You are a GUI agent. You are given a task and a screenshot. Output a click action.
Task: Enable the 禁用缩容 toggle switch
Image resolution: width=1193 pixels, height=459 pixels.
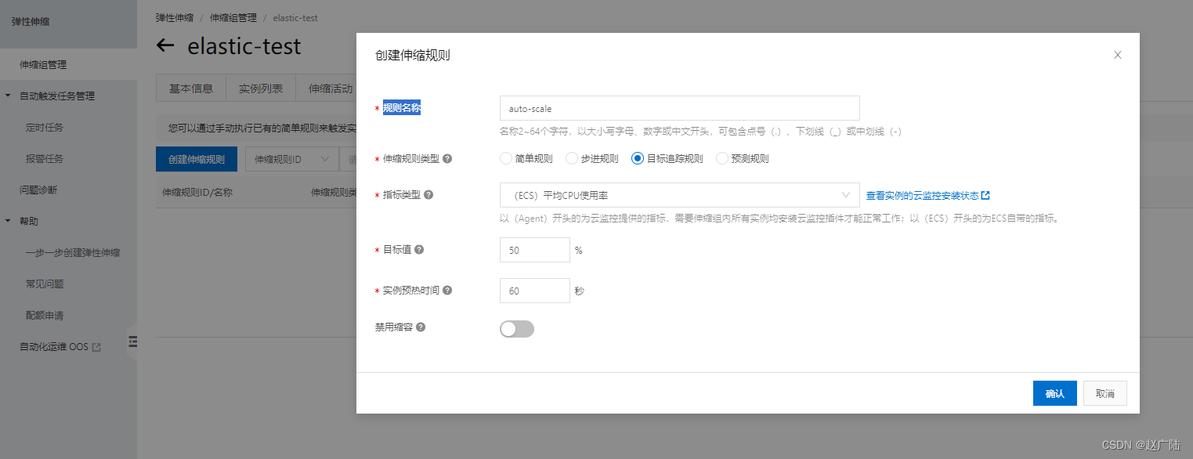point(516,330)
